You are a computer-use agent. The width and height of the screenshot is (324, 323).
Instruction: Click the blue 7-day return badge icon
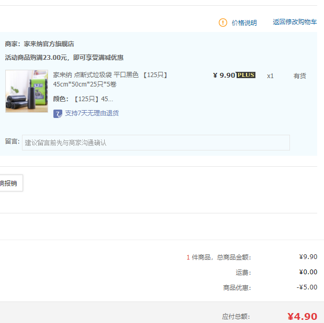click(58, 113)
